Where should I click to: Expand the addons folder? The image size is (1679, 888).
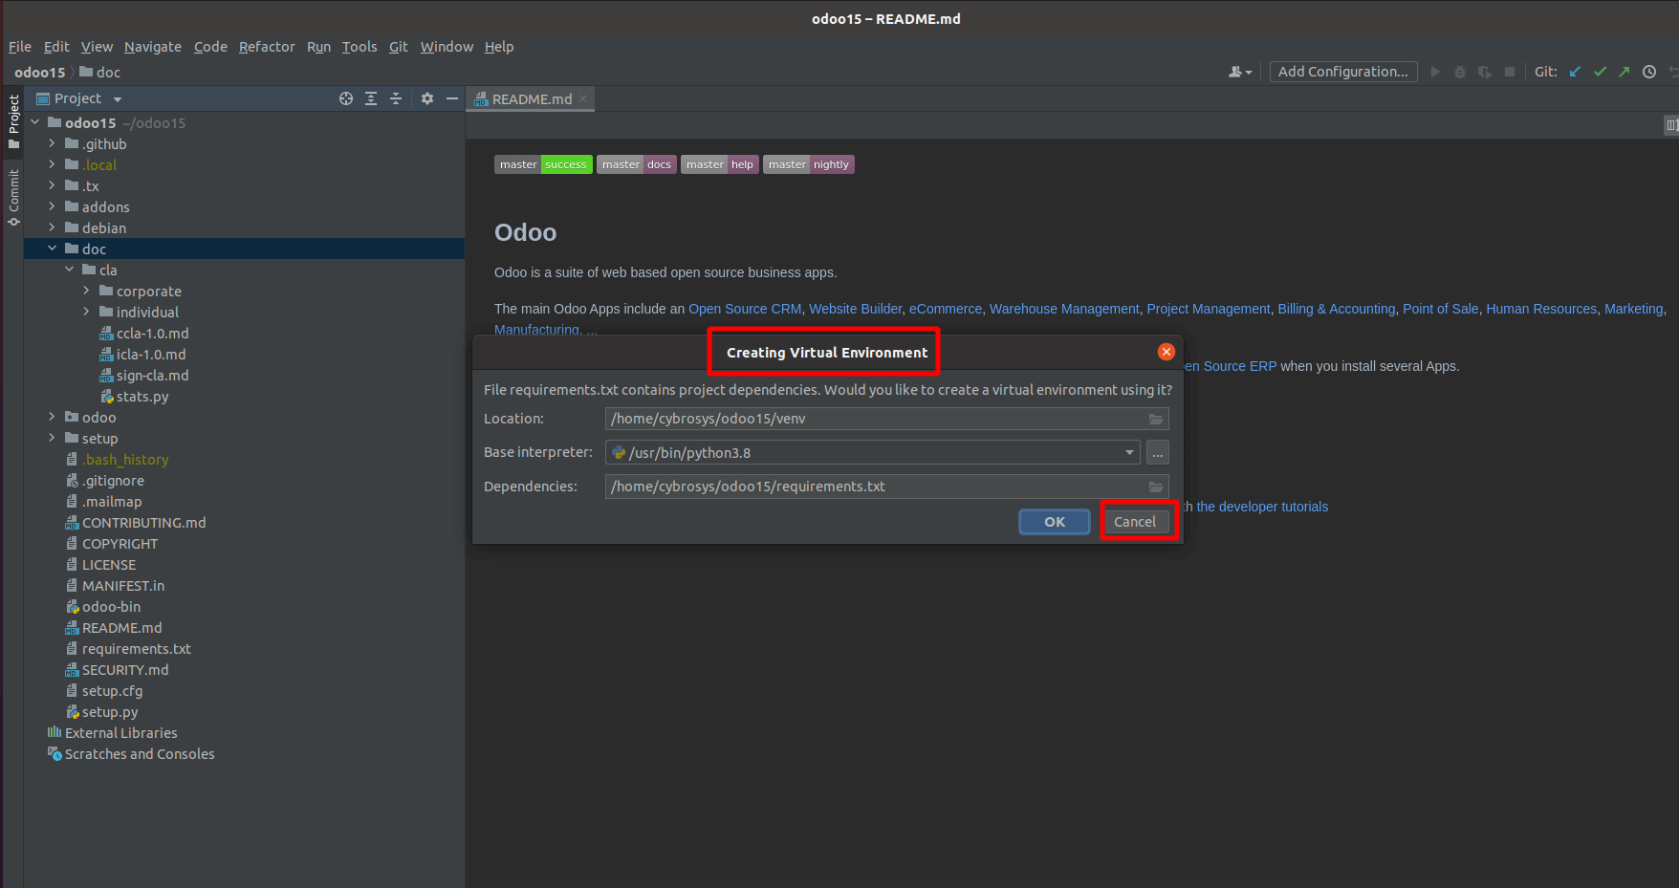click(52, 206)
